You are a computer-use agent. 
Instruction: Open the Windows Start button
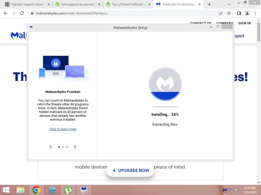click(x=6, y=190)
